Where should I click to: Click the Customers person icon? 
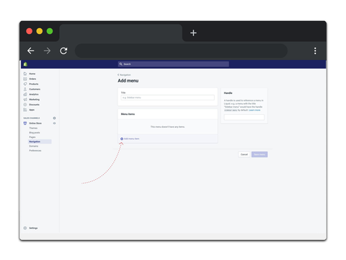tap(25, 89)
